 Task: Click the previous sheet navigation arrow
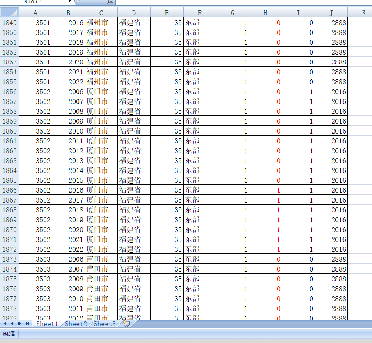[x=12, y=324]
